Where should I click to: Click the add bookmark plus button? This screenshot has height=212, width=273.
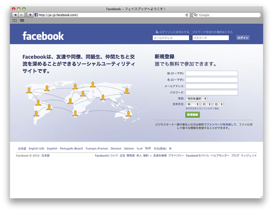(30, 15)
